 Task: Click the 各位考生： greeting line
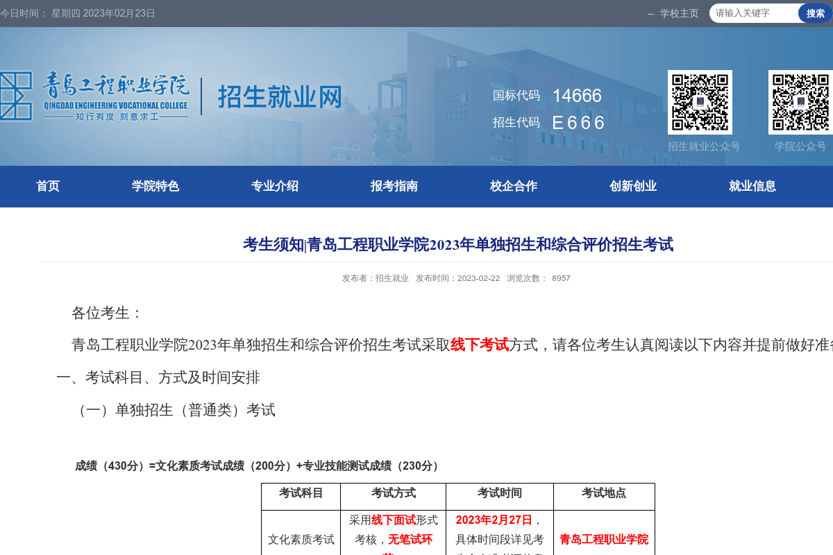[108, 313]
